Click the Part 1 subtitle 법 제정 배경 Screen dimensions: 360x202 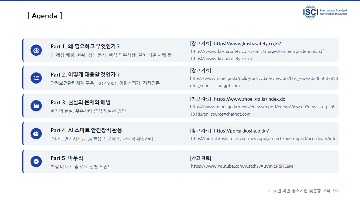(x=111, y=55)
